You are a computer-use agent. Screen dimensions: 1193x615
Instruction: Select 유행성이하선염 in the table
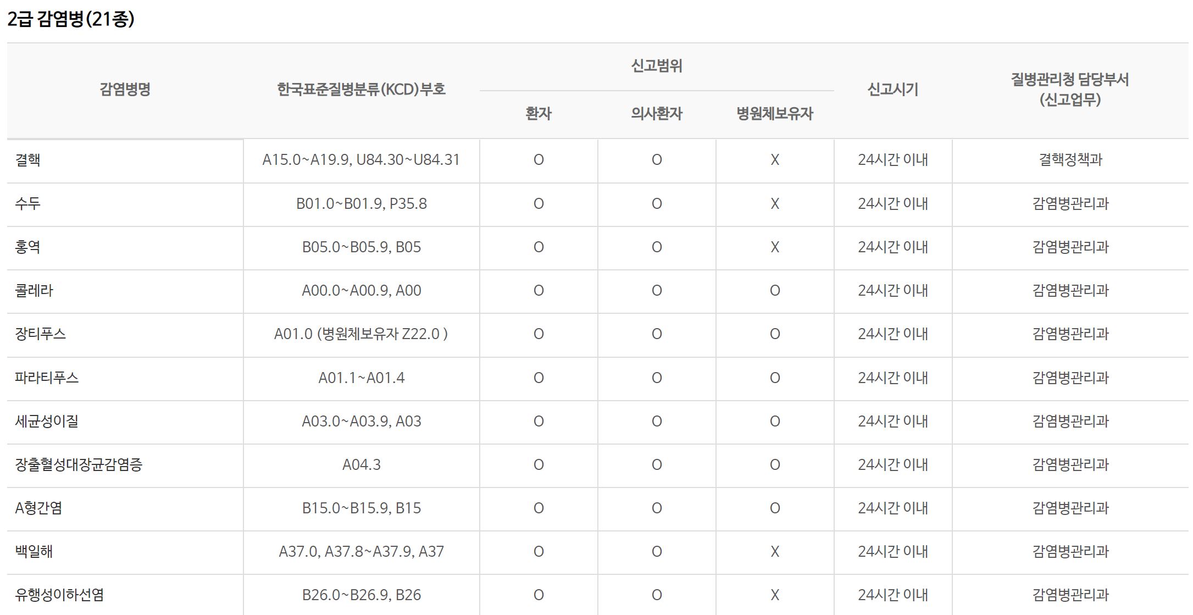coord(59,595)
